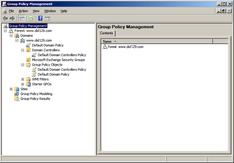Open Help via blue question mark icon
Viewport: 234px width, 163px height.
[x=41, y=18]
